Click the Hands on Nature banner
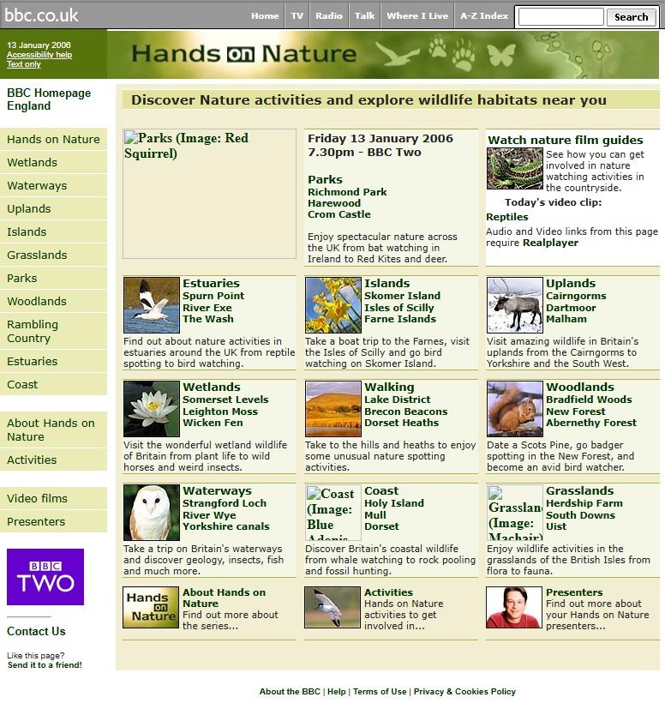Image resolution: width=665 pixels, height=721 pixels. tap(383, 54)
